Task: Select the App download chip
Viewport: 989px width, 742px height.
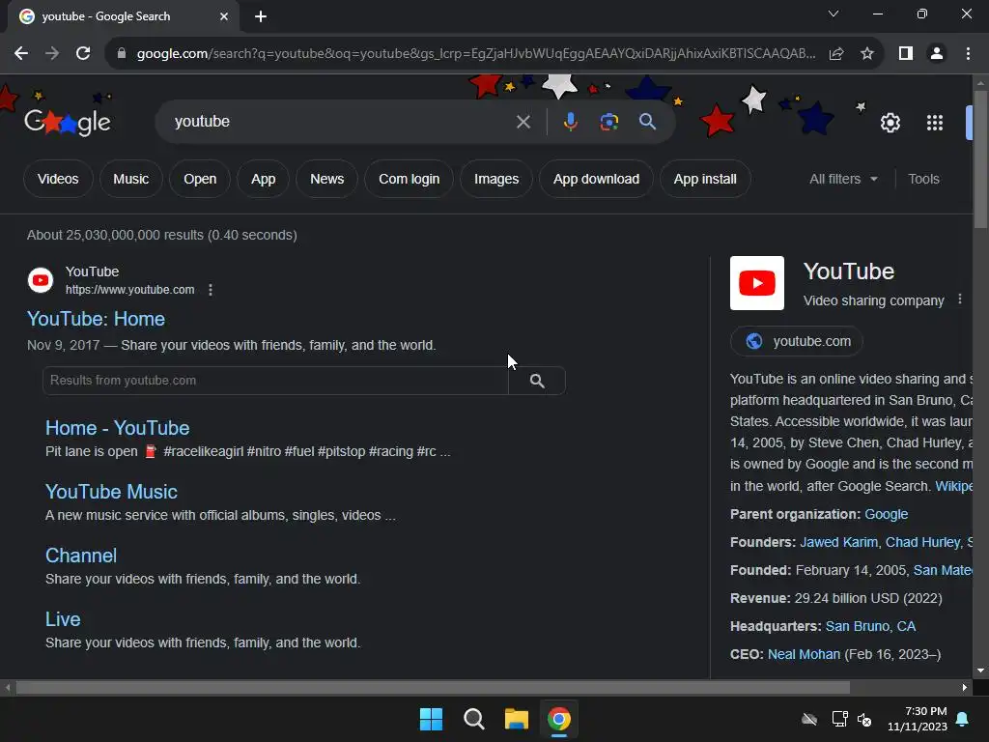Action: pos(596,179)
